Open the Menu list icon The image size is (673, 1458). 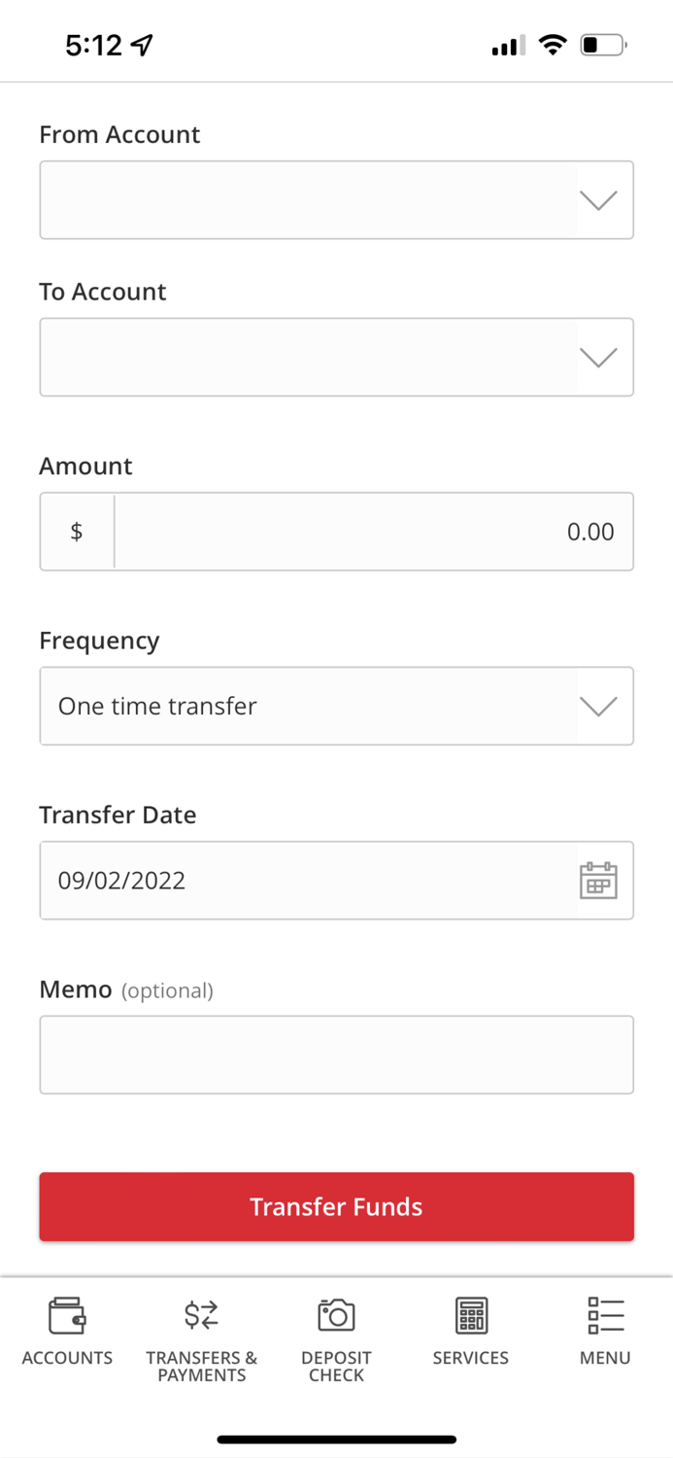[x=605, y=1315]
